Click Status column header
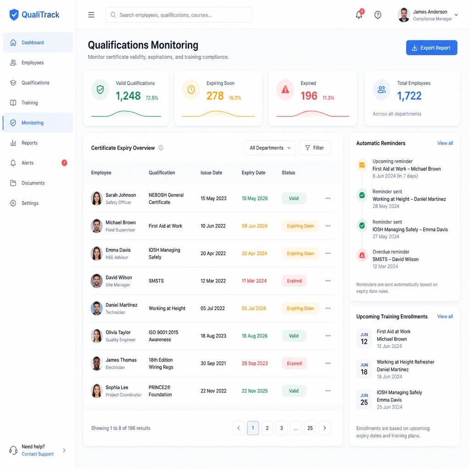Viewport: 469px width, 469px height. coord(289,173)
